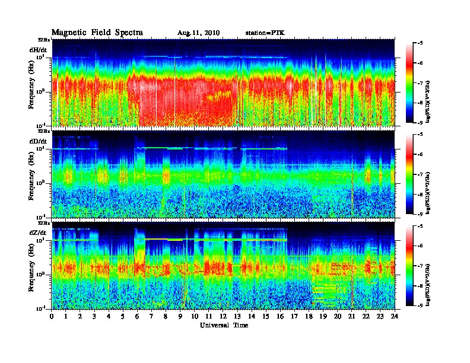The width and height of the screenshot is (470, 363).
Task: Click the log PSD label beside dZ/dt colorbar
Action: pos(428,285)
